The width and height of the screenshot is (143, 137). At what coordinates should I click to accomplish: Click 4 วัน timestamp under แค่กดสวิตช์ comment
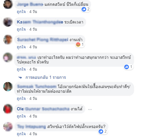tap(33, 12)
